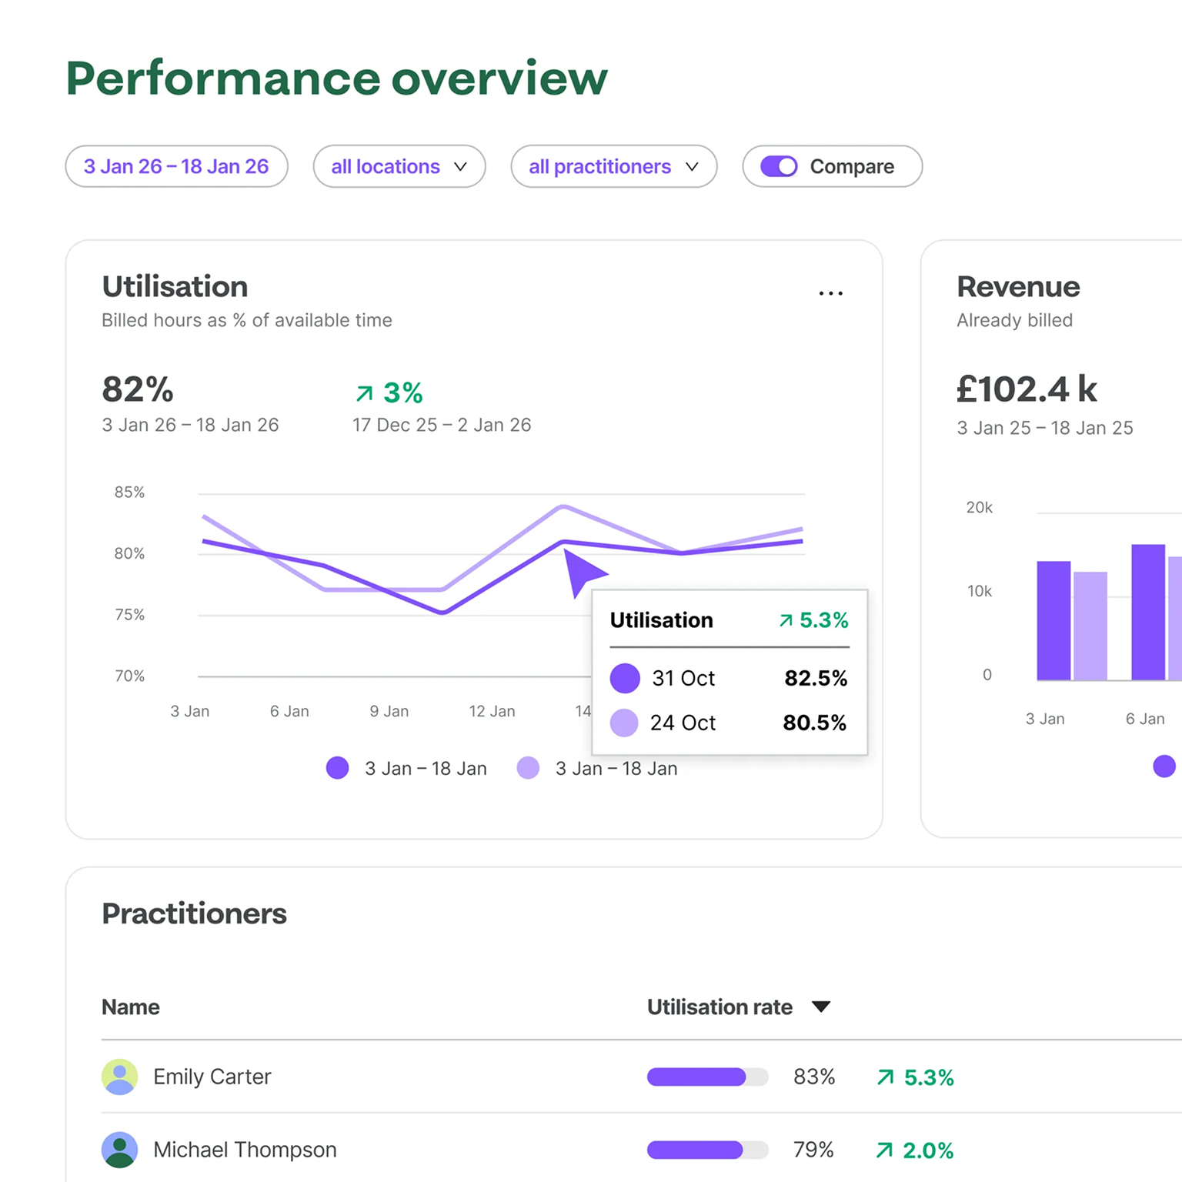1182x1182 pixels.
Task: Click the dark purple 3 Jan revenue bar
Action: tap(1053, 621)
